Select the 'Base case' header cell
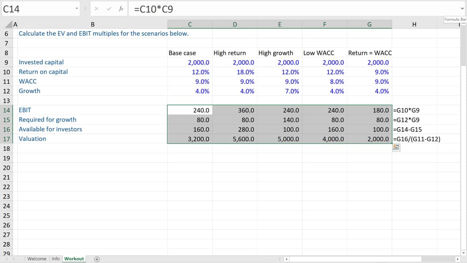The height and width of the screenshot is (263, 467). (x=190, y=53)
